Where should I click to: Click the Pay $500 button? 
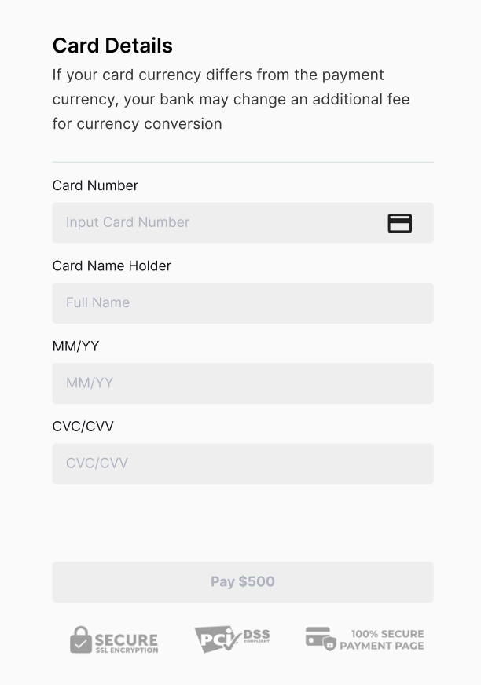coord(243,582)
